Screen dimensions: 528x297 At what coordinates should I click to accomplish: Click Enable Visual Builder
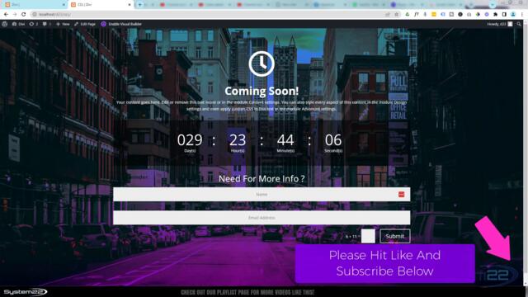pyautogui.click(x=121, y=24)
